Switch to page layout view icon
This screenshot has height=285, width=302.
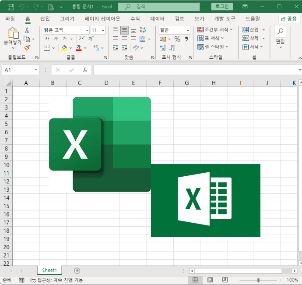click(210, 280)
